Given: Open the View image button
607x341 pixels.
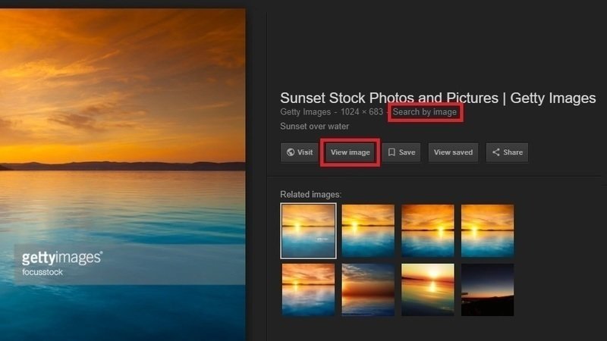Looking at the screenshot, I should [x=350, y=152].
